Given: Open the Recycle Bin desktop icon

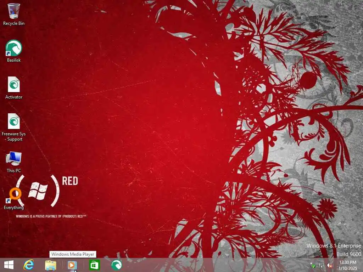Looking at the screenshot, I should coord(14,11).
